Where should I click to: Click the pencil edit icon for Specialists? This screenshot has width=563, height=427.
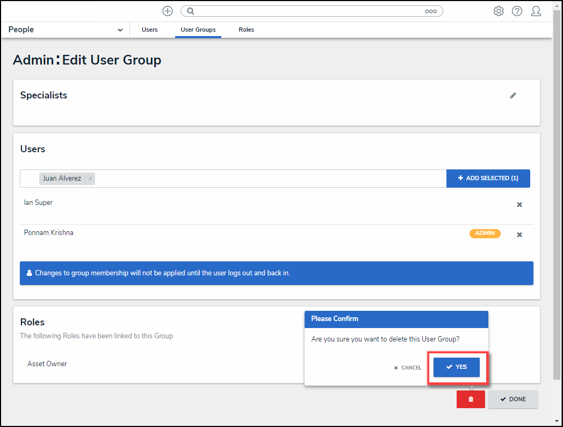pyautogui.click(x=513, y=96)
